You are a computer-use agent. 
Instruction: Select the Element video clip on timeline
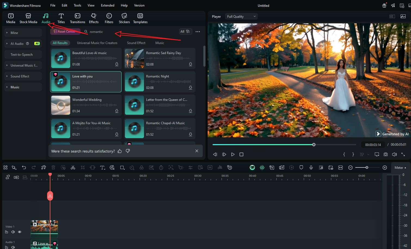click(x=44, y=229)
